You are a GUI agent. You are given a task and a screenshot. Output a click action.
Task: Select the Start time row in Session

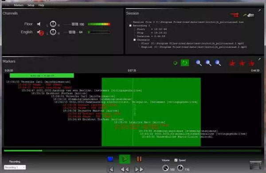(152, 29)
